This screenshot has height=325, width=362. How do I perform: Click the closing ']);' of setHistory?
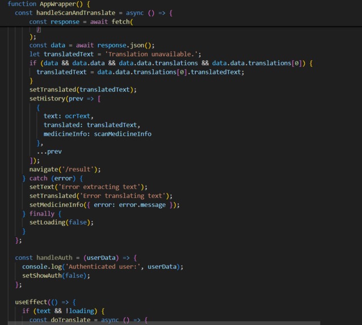tap(35, 161)
